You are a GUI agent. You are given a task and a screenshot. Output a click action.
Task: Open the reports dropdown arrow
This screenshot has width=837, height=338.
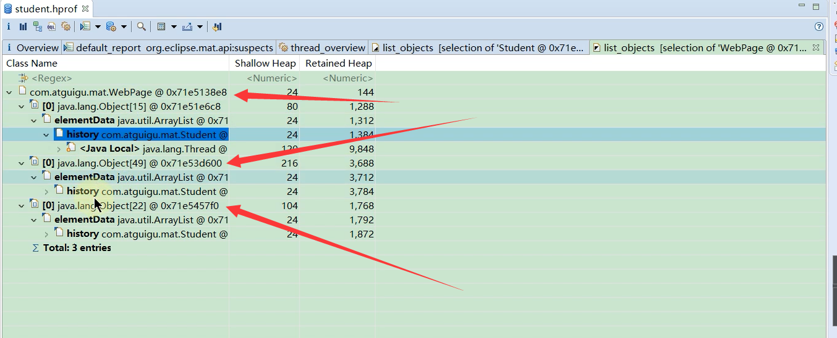click(98, 27)
